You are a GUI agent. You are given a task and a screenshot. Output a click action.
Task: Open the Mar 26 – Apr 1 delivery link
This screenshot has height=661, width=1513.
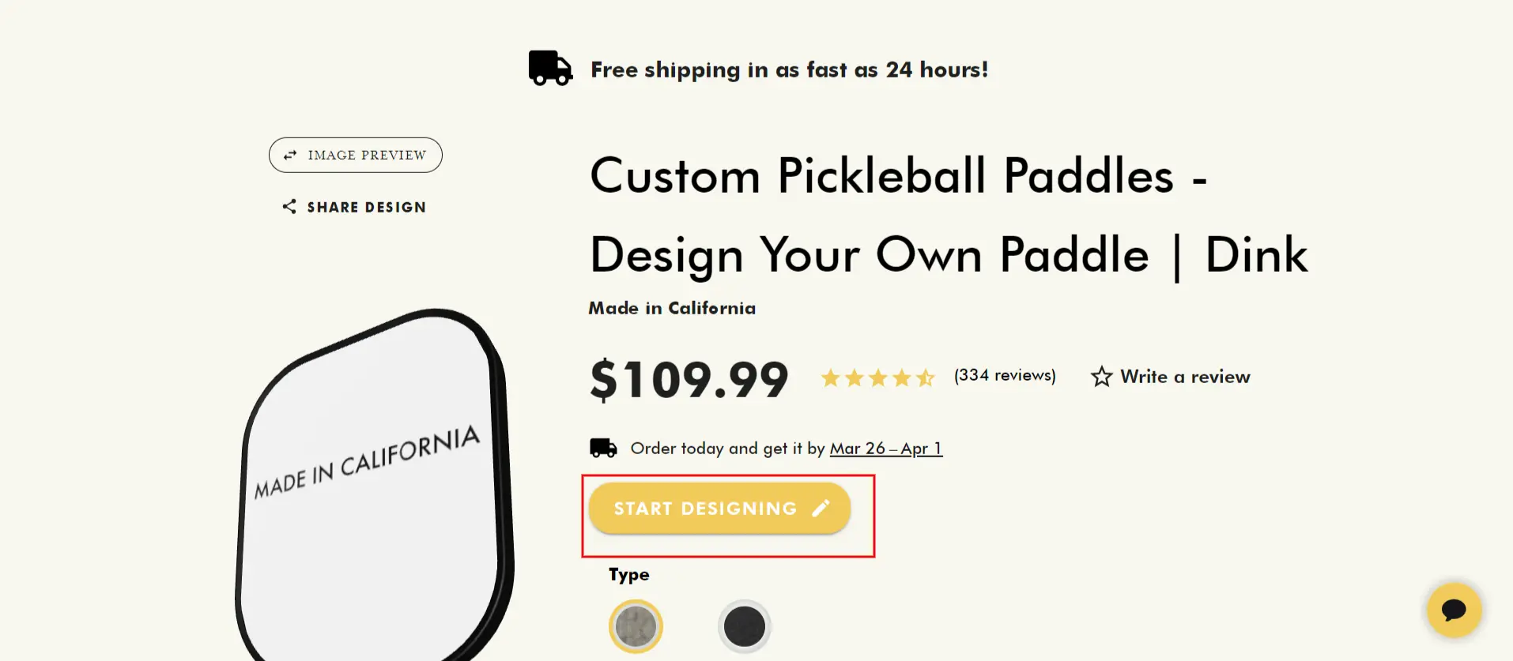click(x=886, y=448)
